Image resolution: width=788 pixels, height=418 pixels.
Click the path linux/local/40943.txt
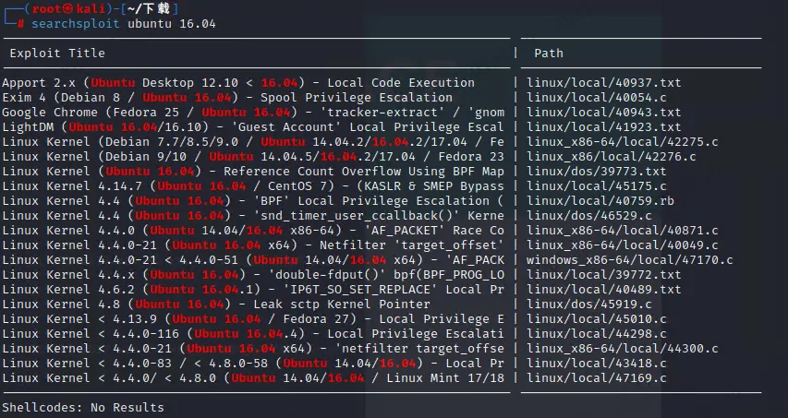click(603, 113)
